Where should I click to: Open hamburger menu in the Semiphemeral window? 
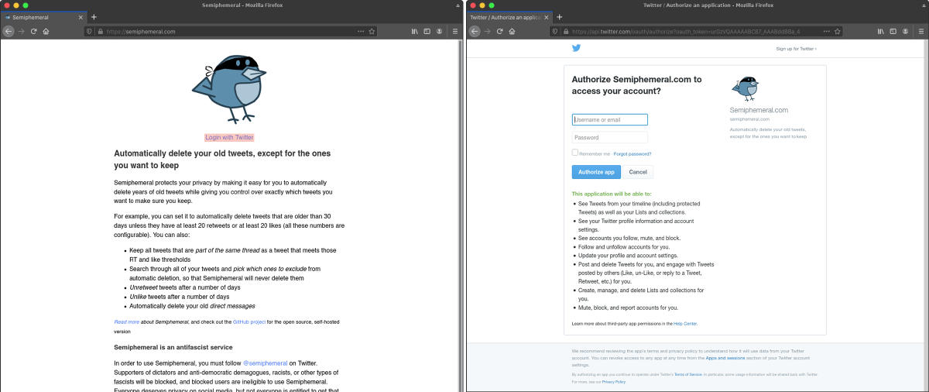(x=454, y=31)
